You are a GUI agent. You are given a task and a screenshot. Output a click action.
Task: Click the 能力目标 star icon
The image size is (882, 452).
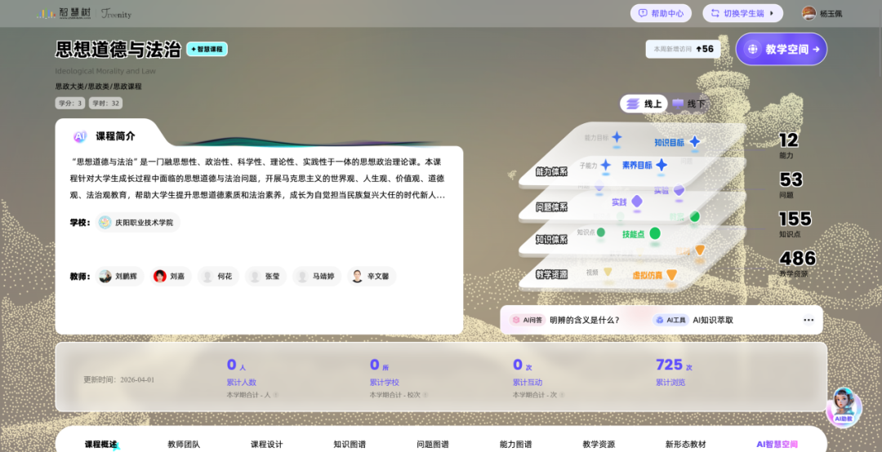coord(617,136)
